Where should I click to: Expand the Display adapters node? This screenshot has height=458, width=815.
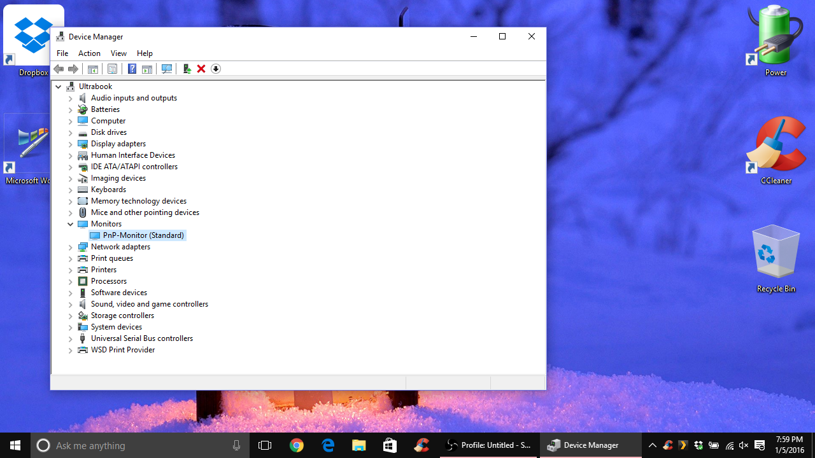tap(71, 144)
